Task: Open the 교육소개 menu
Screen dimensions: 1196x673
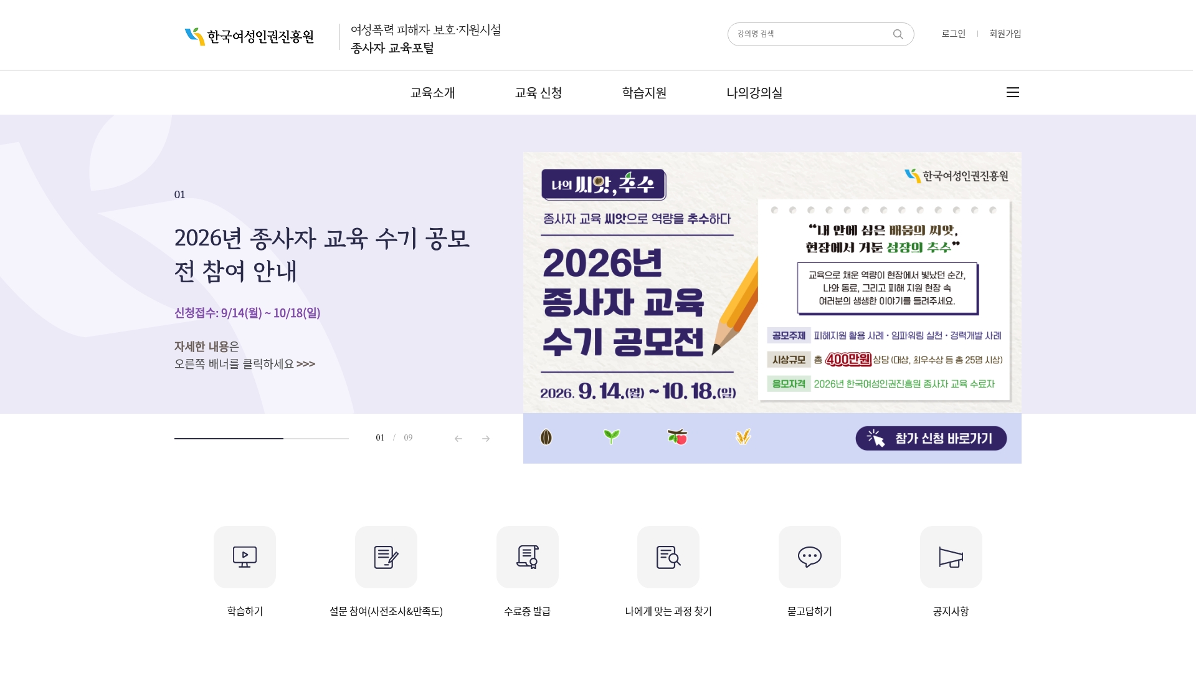Action: (x=433, y=93)
